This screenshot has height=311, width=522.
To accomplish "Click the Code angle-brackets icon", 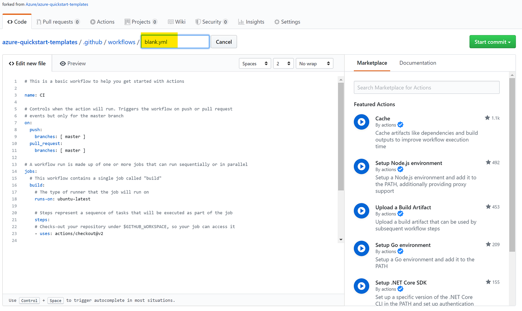I will coord(9,22).
